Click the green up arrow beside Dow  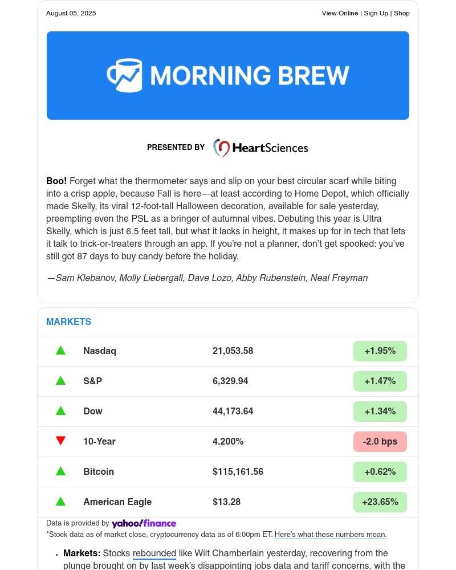pos(60,411)
